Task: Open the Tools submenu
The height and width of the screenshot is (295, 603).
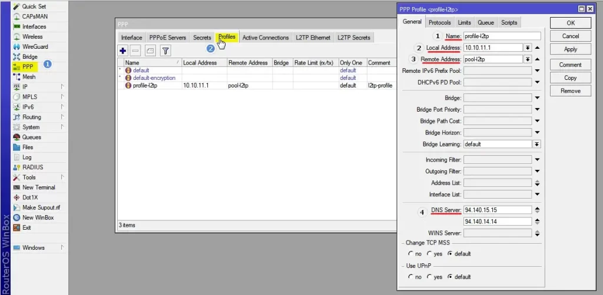Action: click(x=29, y=177)
